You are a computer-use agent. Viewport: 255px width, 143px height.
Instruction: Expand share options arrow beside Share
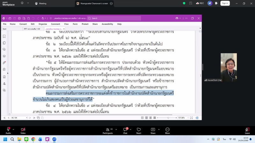pos(159,130)
